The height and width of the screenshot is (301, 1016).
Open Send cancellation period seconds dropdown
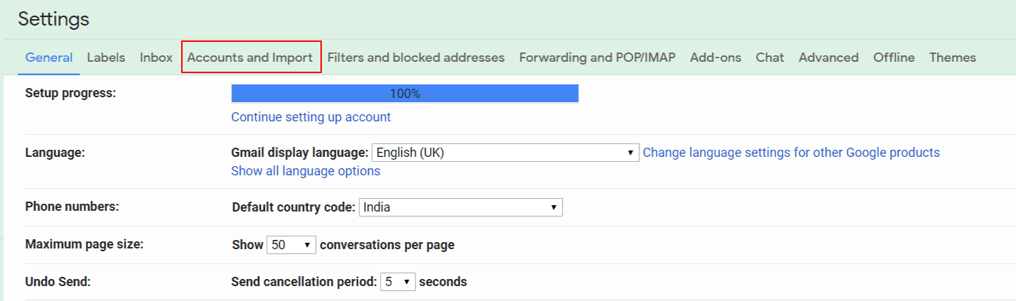pyautogui.click(x=398, y=282)
